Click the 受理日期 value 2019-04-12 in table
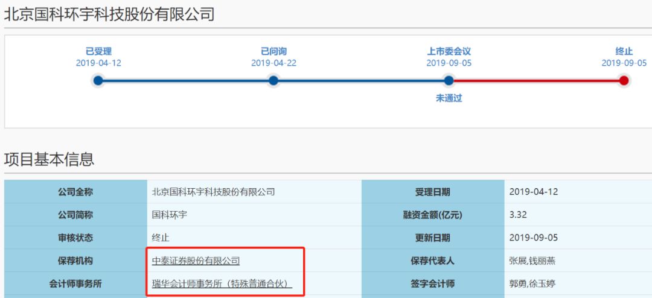Image resolution: width=652 pixels, height=298 pixels. [x=534, y=192]
